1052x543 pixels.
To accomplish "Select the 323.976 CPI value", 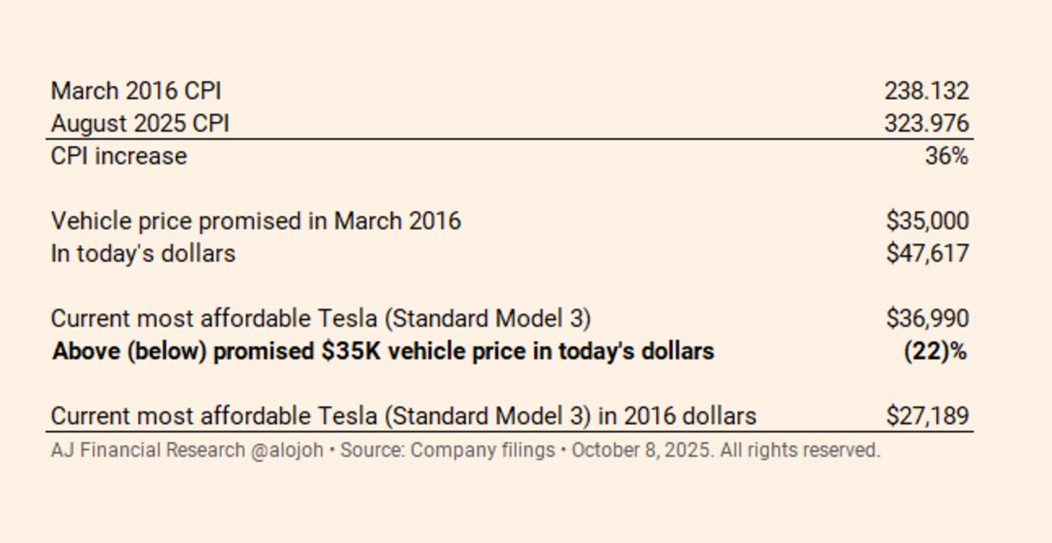I will click(x=927, y=123).
